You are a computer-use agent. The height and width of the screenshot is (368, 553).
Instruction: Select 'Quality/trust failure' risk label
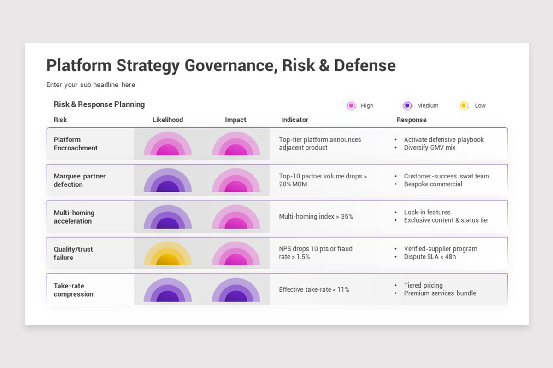tap(73, 253)
